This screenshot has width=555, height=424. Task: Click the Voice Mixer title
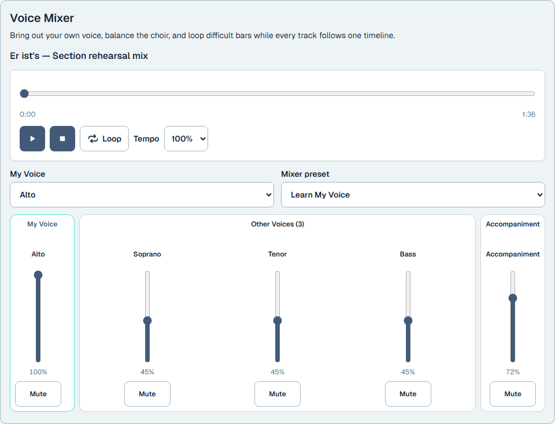pos(42,18)
